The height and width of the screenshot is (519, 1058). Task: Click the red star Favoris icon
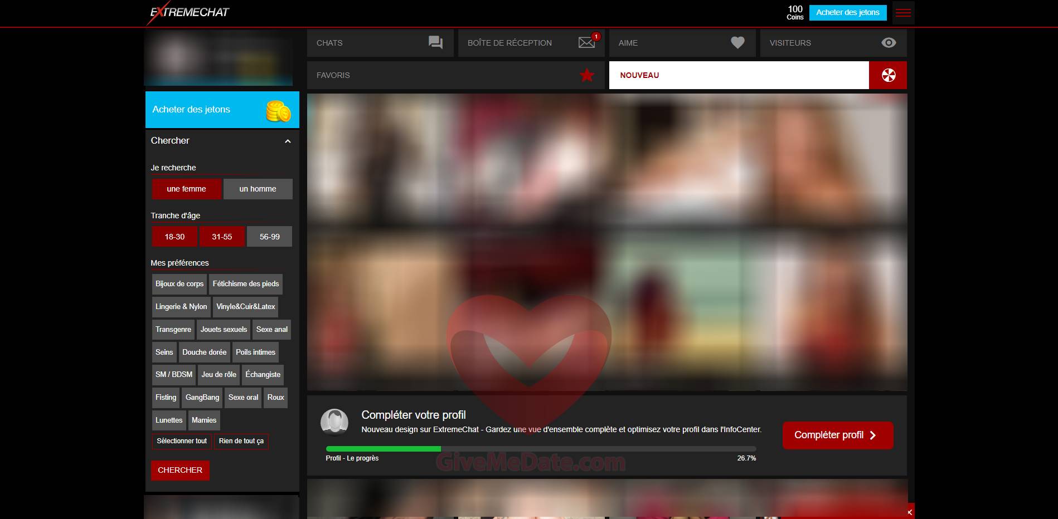click(587, 75)
